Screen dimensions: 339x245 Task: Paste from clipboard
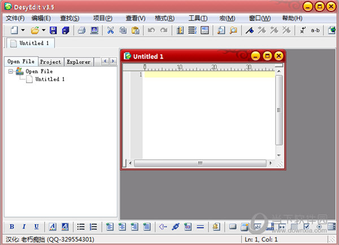[136, 30]
